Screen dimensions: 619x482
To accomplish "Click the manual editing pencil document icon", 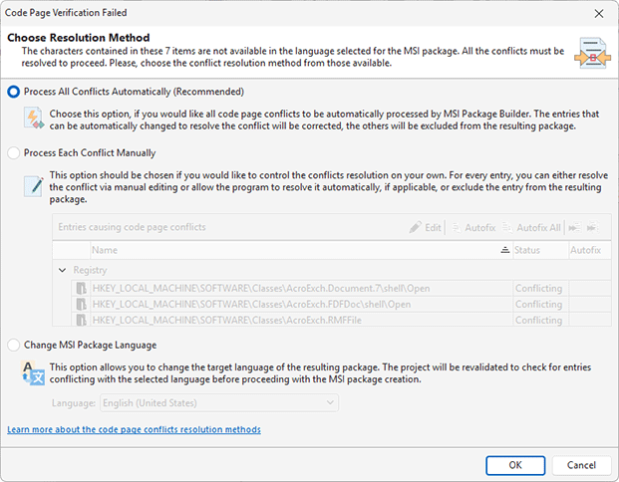I will [x=33, y=186].
